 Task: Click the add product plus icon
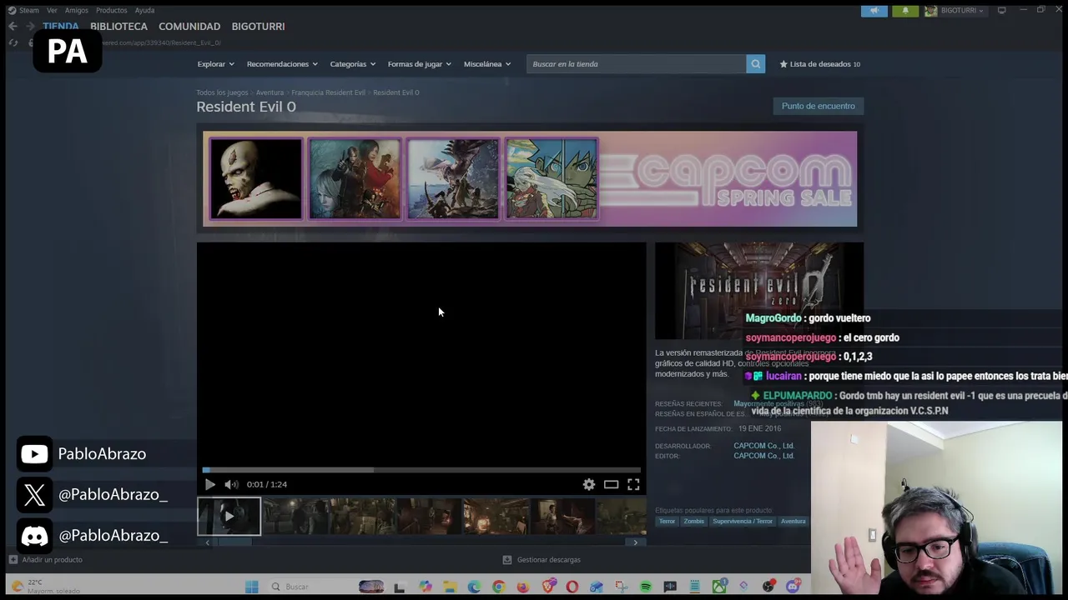point(13,560)
